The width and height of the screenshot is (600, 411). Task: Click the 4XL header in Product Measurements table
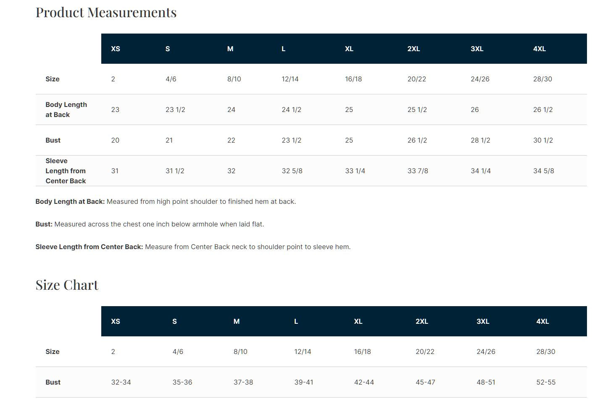pos(539,49)
